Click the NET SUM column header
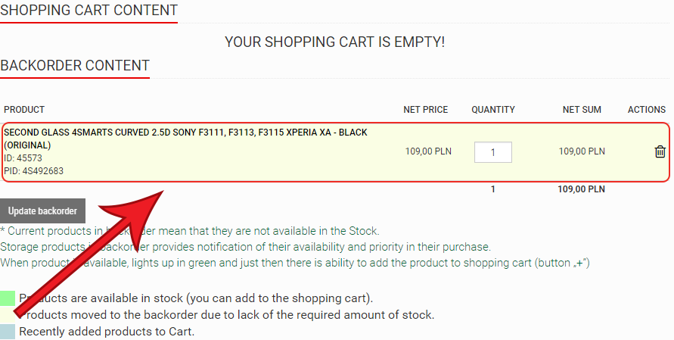 coord(582,110)
